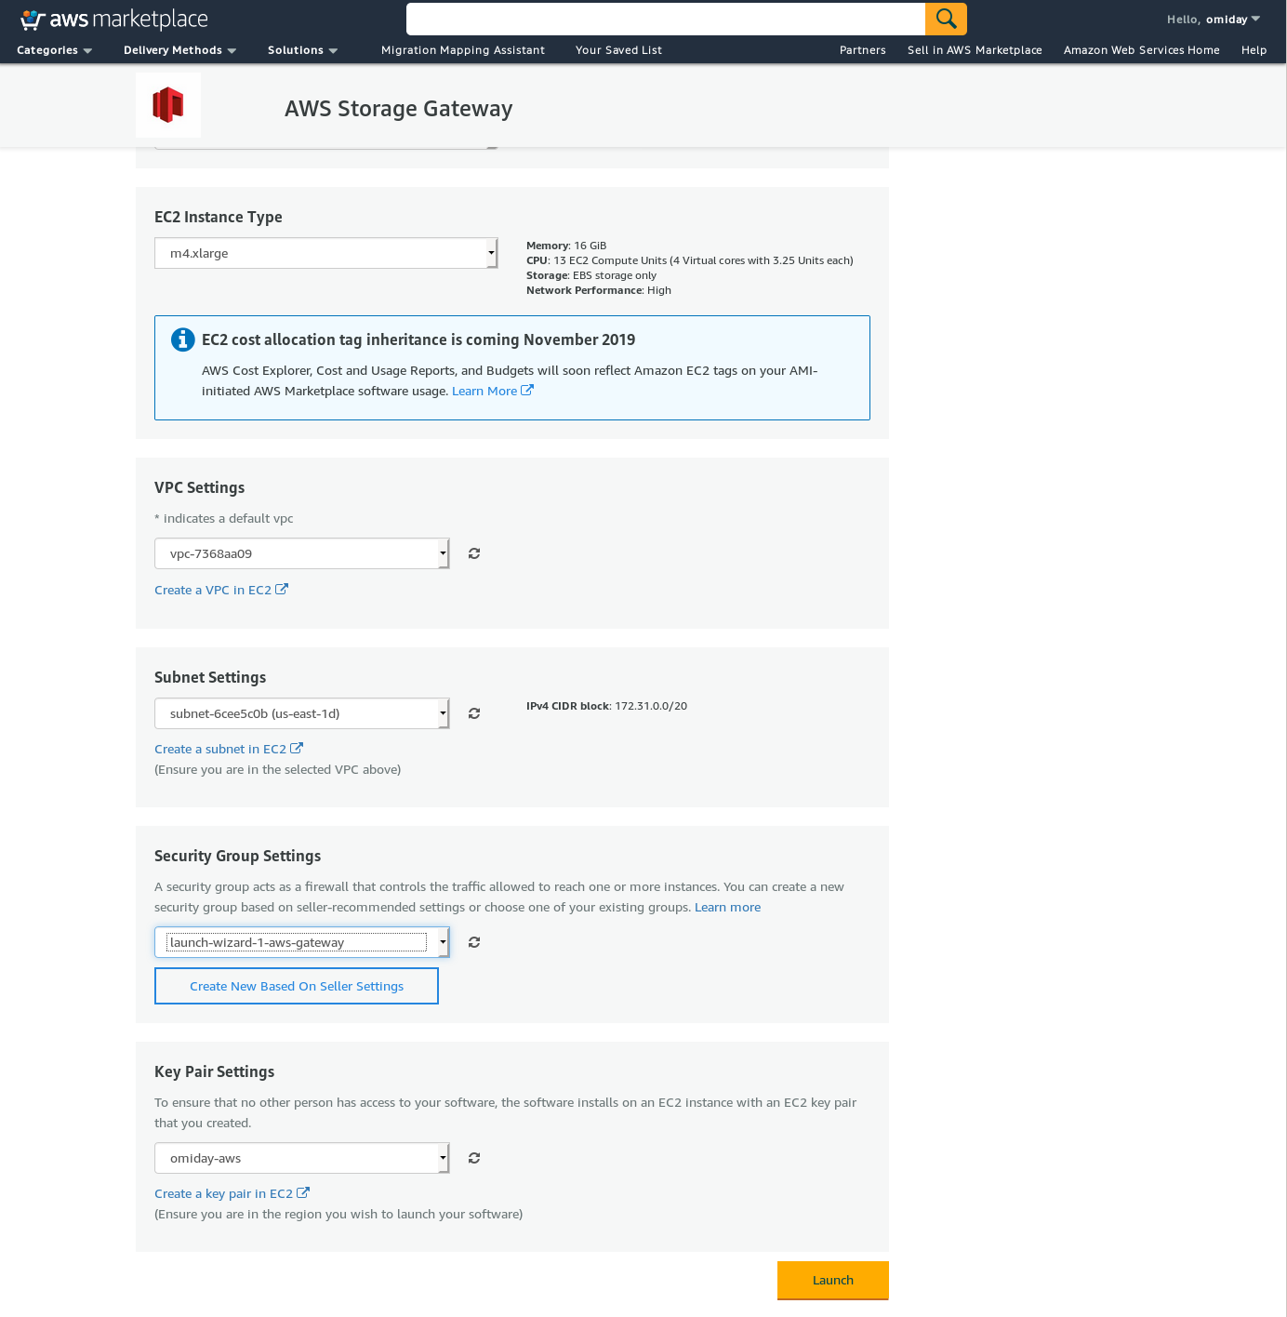Click the orange search magnifier button
The height and width of the screenshot is (1317, 1287).
tap(946, 19)
